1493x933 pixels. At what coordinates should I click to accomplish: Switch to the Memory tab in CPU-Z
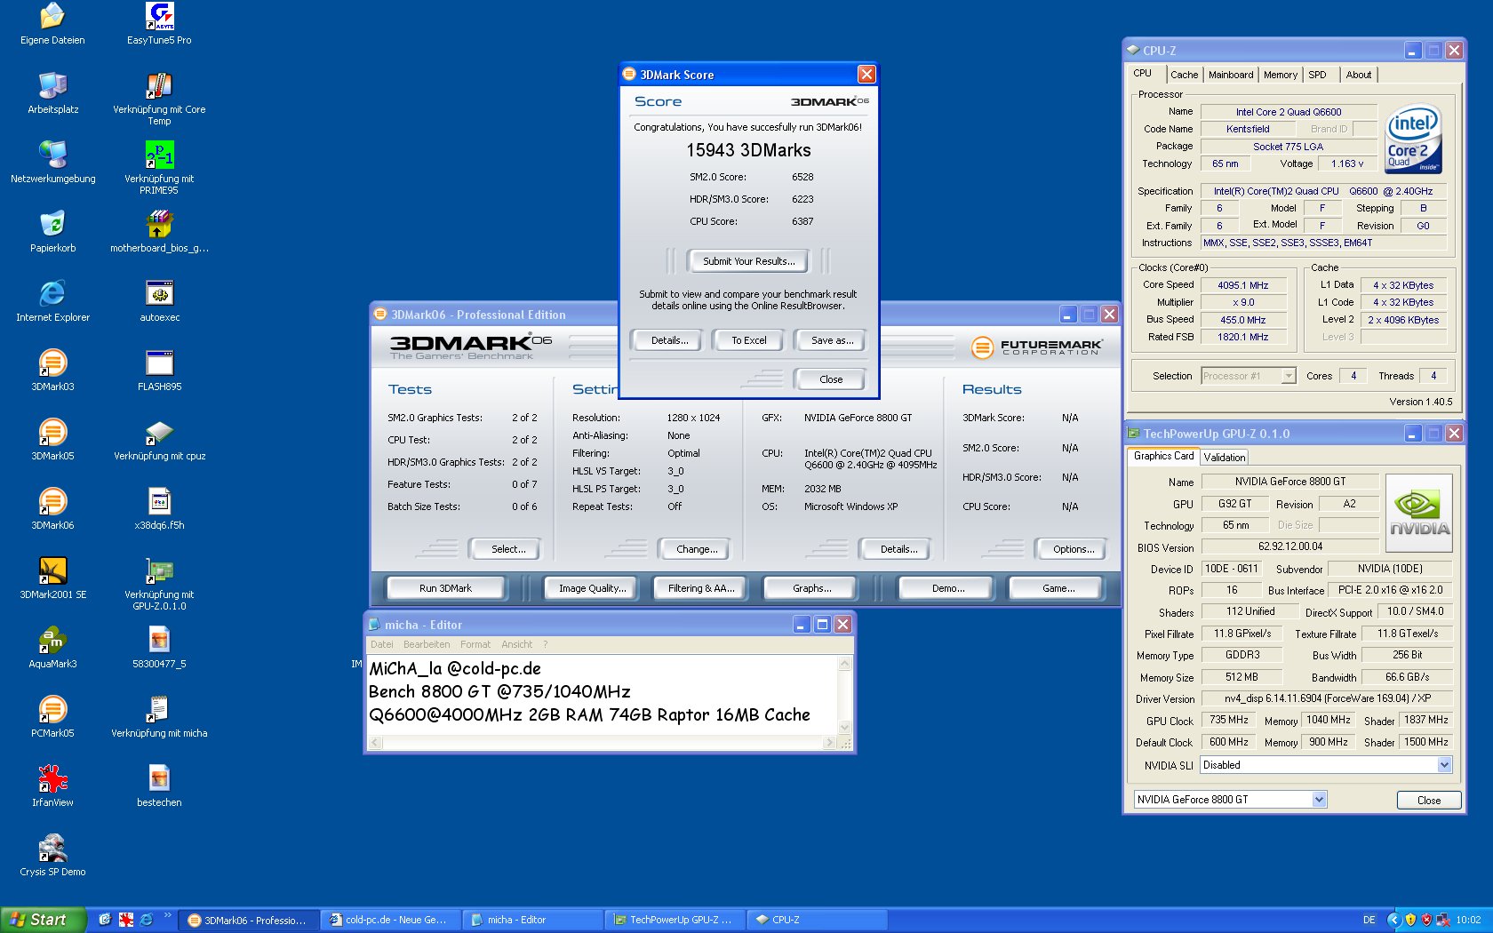(x=1281, y=75)
